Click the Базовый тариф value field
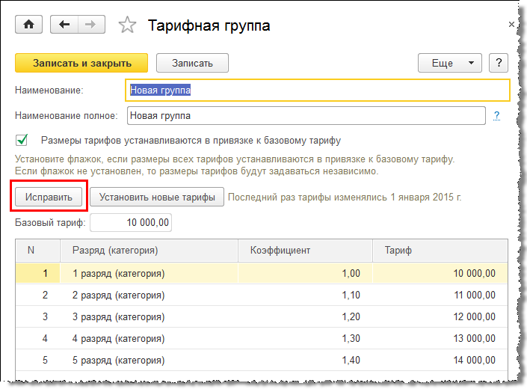 (x=132, y=222)
